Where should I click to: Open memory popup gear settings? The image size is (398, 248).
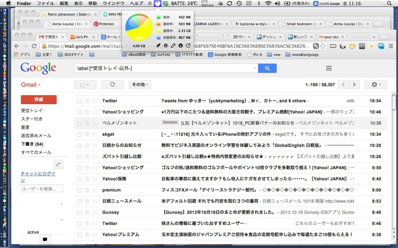166,46
